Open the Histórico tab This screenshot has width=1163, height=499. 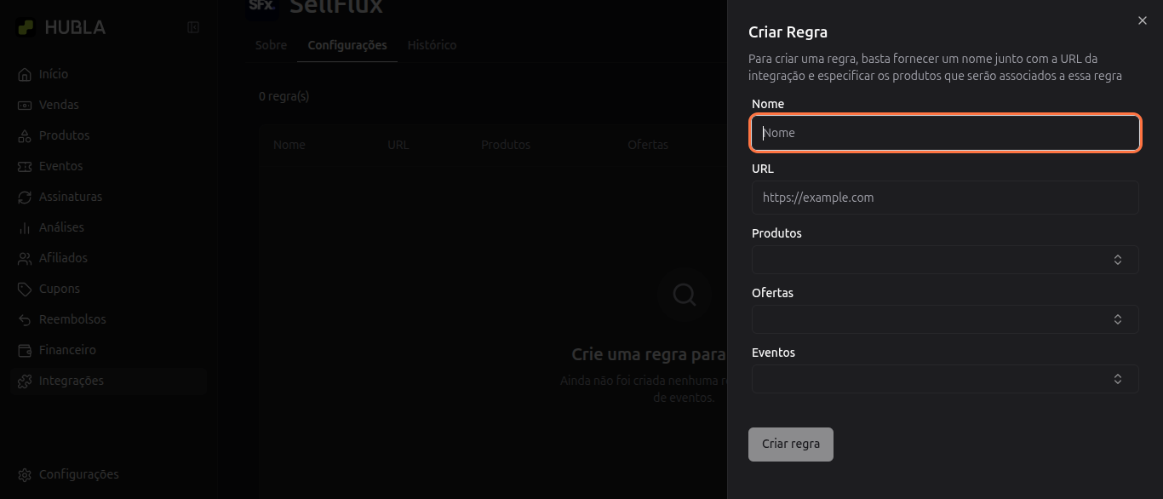point(432,45)
